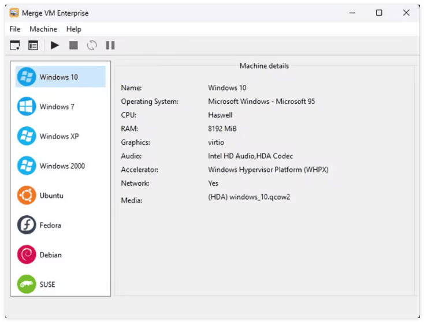Click the Network value 'Yes'
Viewport: 424px width, 322px height.
tap(213, 183)
